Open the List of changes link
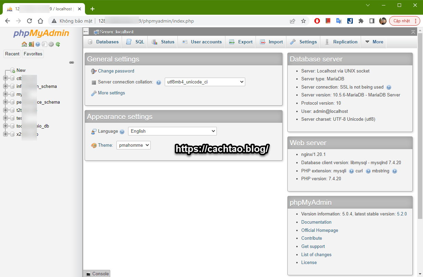The height and width of the screenshot is (277, 423). point(316,255)
